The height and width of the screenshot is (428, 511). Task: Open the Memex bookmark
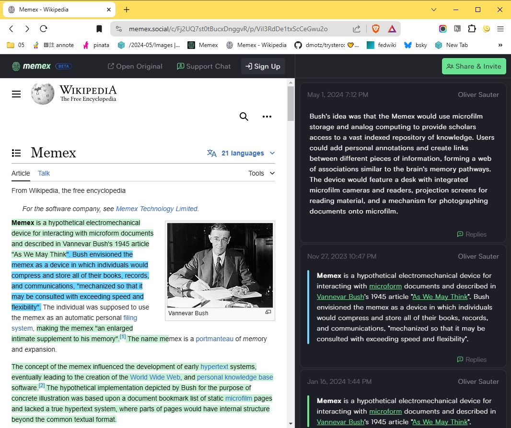203,45
